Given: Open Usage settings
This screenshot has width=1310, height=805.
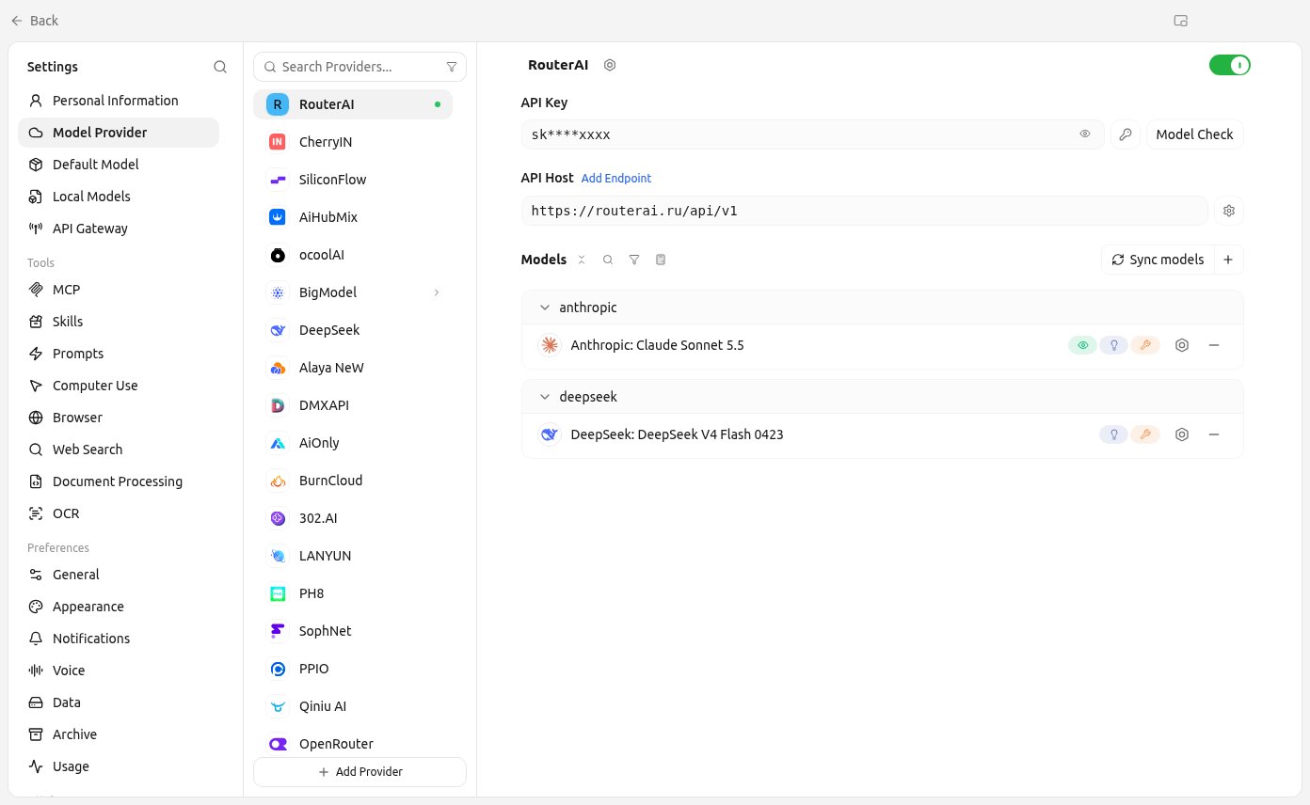Looking at the screenshot, I should (119, 766).
